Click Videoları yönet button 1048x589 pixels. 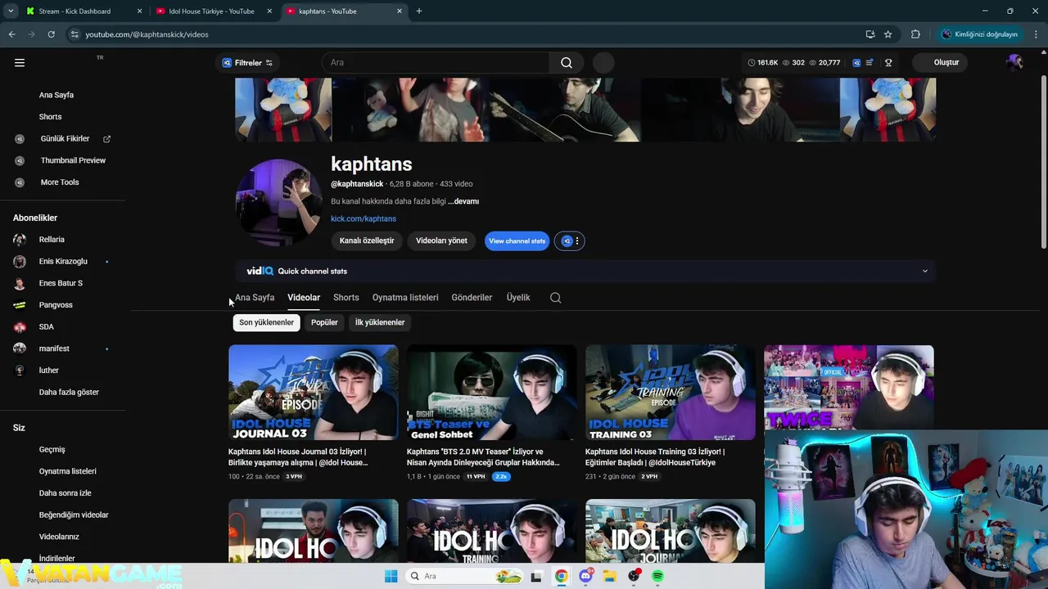pos(441,241)
